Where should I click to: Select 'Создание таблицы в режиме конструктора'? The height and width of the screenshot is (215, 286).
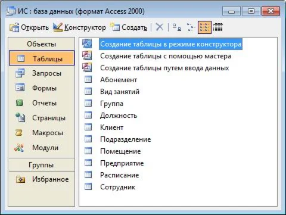click(x=170, y=44)
